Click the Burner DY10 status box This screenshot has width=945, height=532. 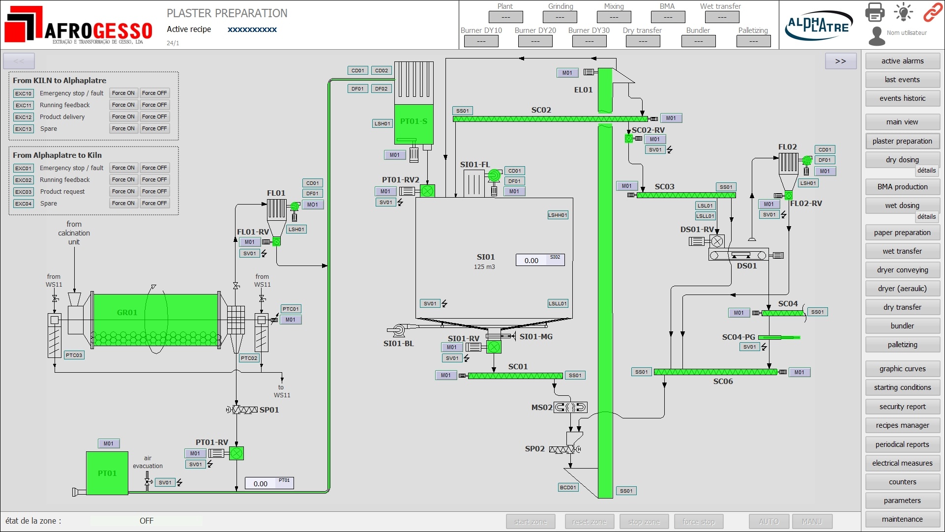(481, 41)
